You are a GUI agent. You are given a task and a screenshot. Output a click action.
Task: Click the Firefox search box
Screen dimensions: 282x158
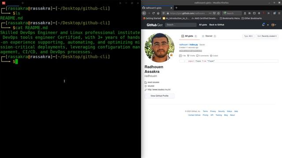coord(232,13)
